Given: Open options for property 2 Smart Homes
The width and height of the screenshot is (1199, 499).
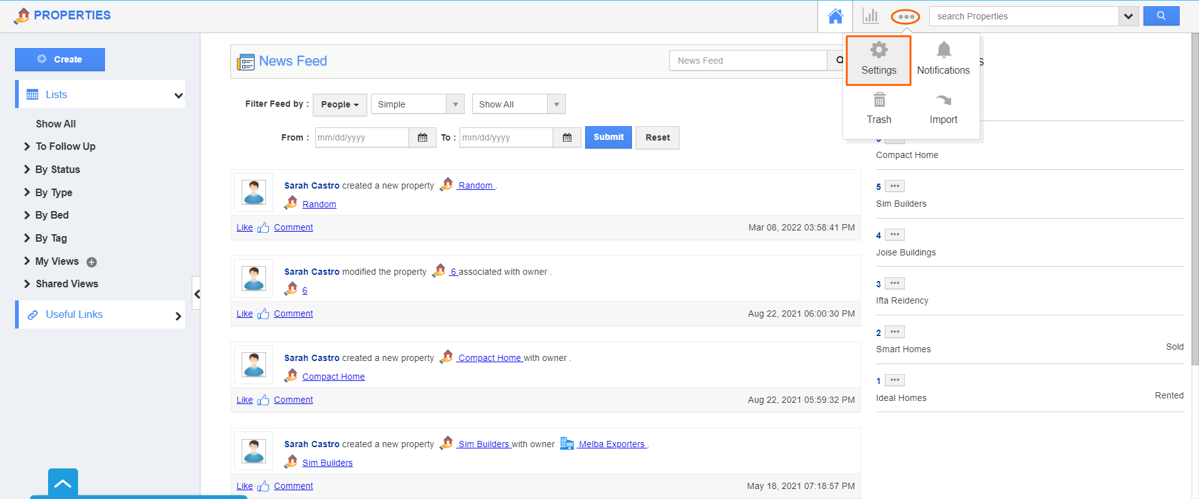Looking at the screenshot, I should coord(895,332).
